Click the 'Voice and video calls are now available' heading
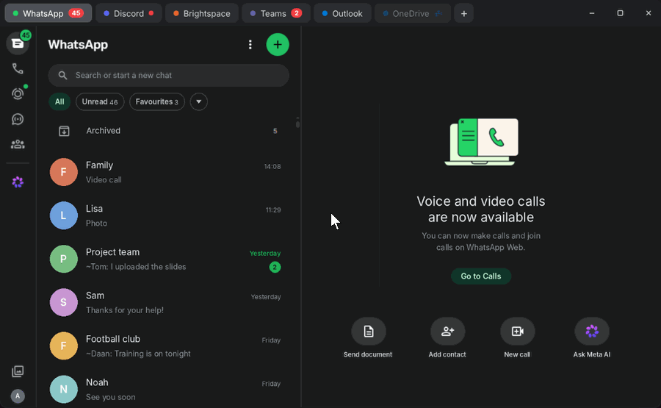 tap(481, 210)
